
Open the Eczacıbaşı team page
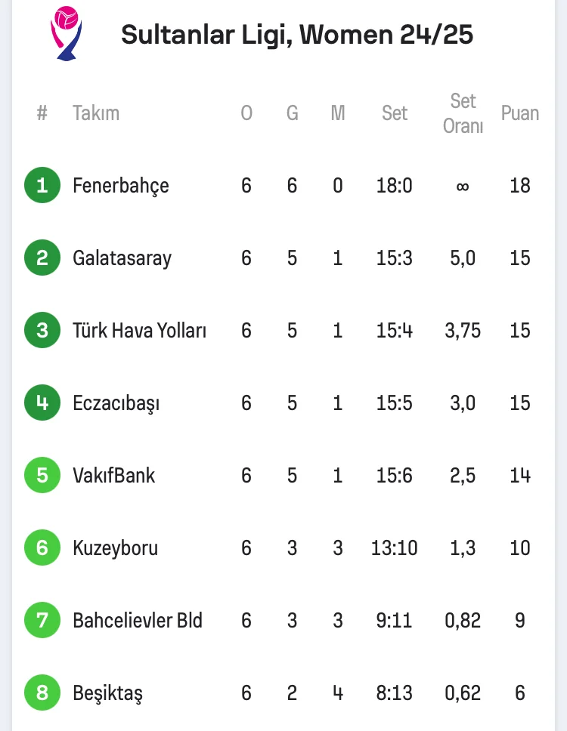[x=116, y=403]
